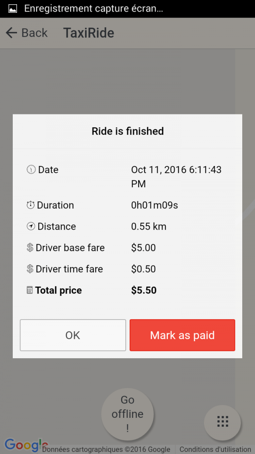Image resolution: width=255 pixels, height=454 pixels.
Task: Tap the Ride is finished dialog title
Action: [x=127, y=131]
